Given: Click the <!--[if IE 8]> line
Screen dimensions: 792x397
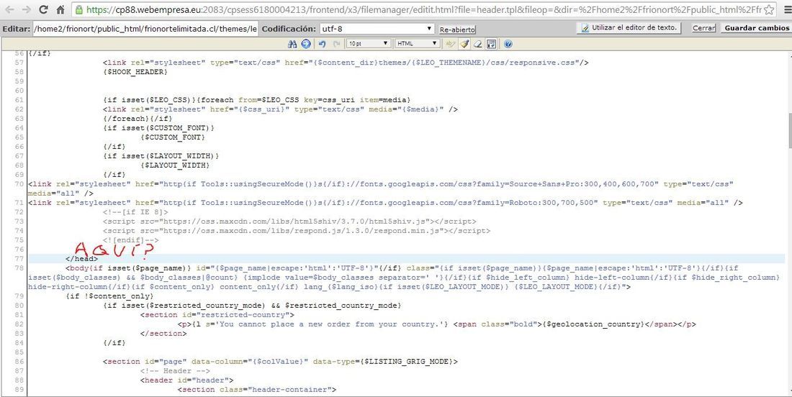Looking at the screenshot, I should point(135,212).
